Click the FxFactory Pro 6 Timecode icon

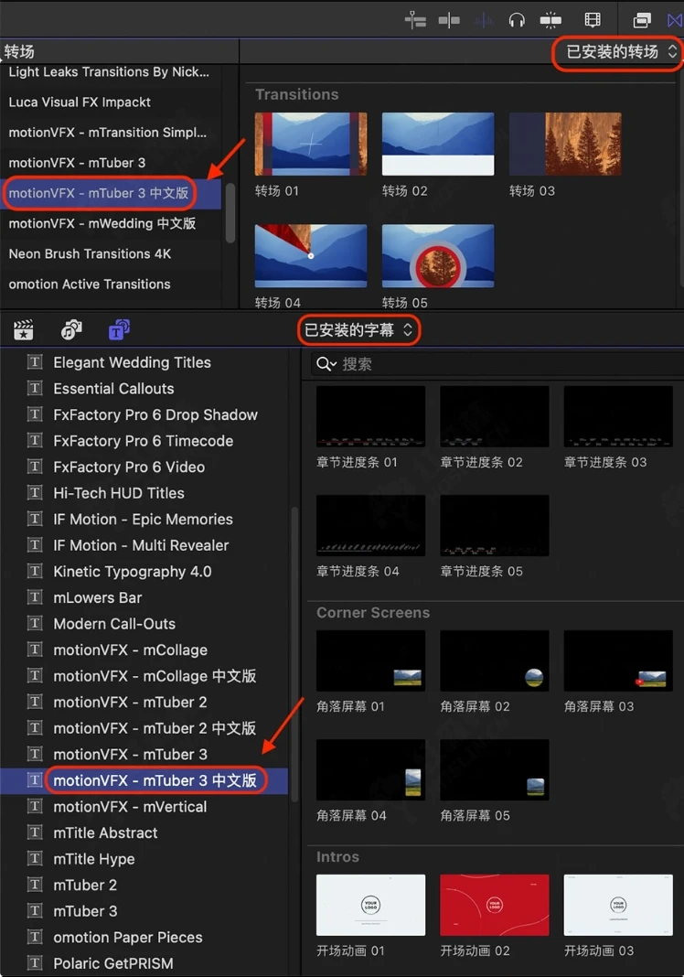click(x=35, y=441)
